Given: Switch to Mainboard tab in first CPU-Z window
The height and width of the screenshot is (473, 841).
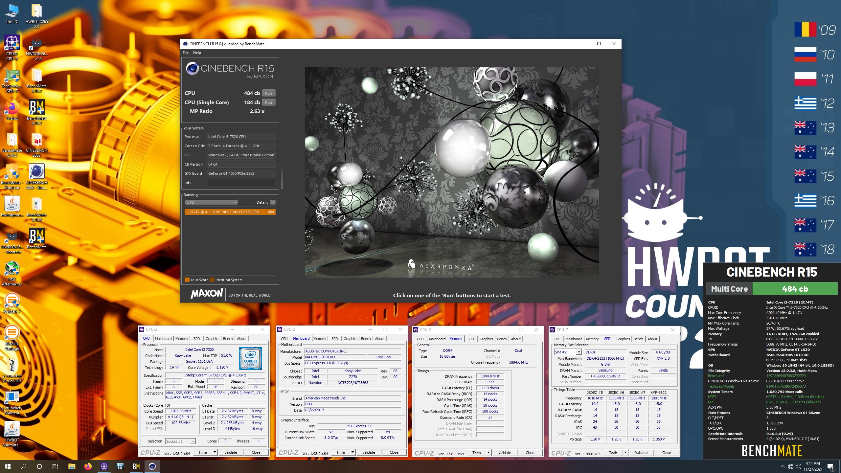Looking at the screenshot, I should pyautogui.click(x=163, y=339).
